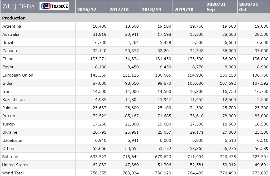Select the World Total row label
The height and width of the screenshot is (176, 270).
click(x=13, y=173)
